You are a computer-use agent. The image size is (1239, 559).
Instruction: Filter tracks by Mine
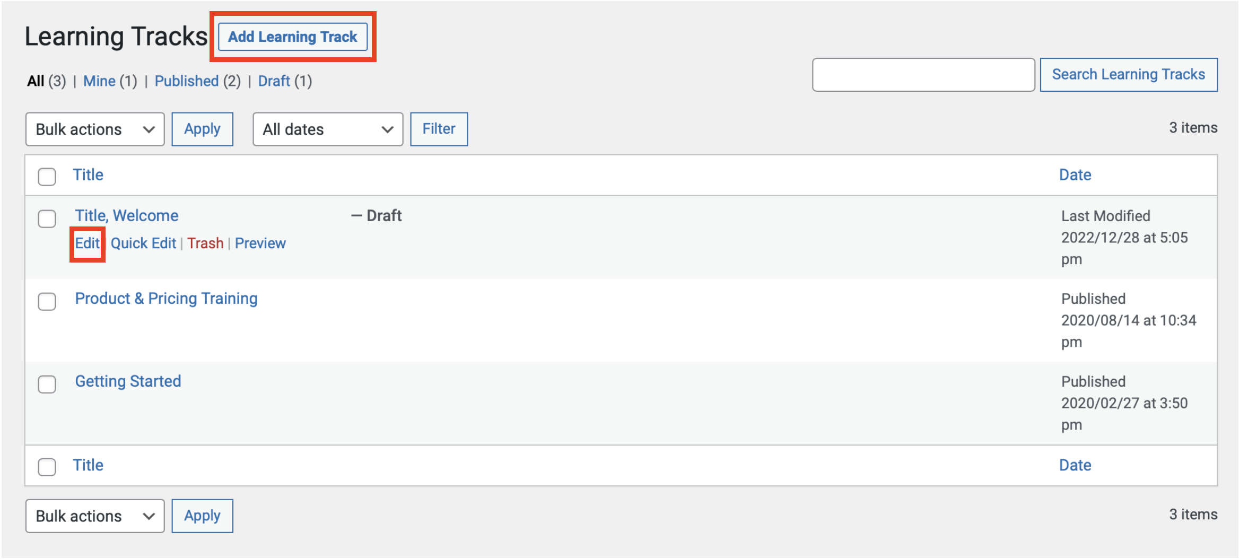click(x=99, y=81)
